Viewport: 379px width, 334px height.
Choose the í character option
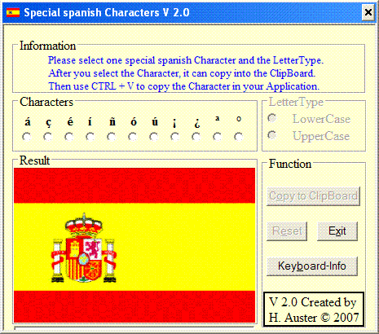90,137
